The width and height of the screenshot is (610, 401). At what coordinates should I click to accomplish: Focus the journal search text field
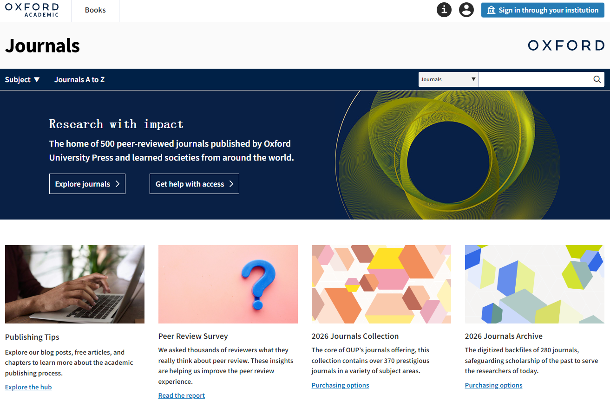[x=534, y=79]
